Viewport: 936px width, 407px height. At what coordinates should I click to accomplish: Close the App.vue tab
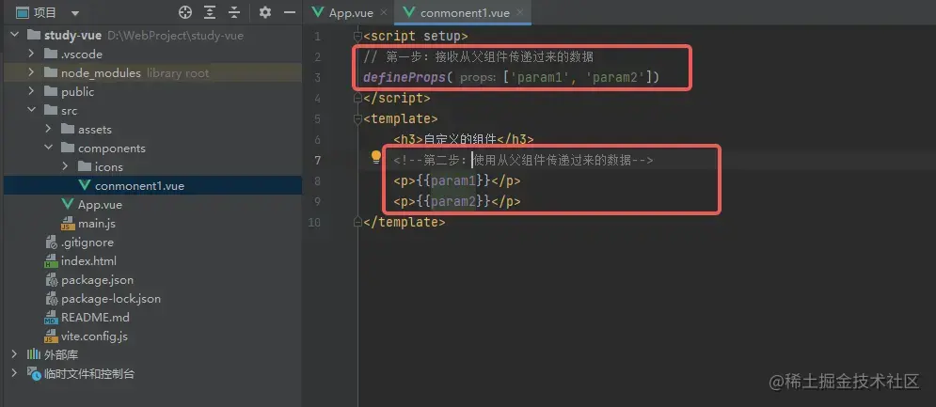coord(383,12)
